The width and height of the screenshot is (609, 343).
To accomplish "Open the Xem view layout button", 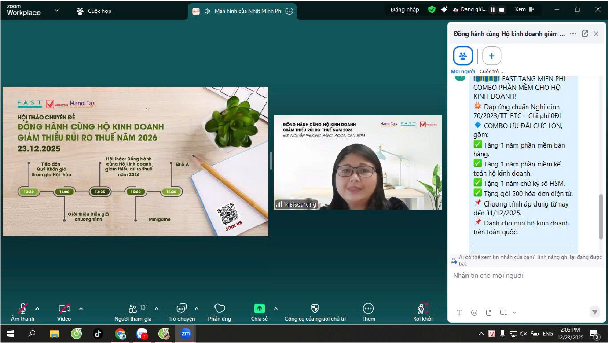I will [x=524, y=10].
